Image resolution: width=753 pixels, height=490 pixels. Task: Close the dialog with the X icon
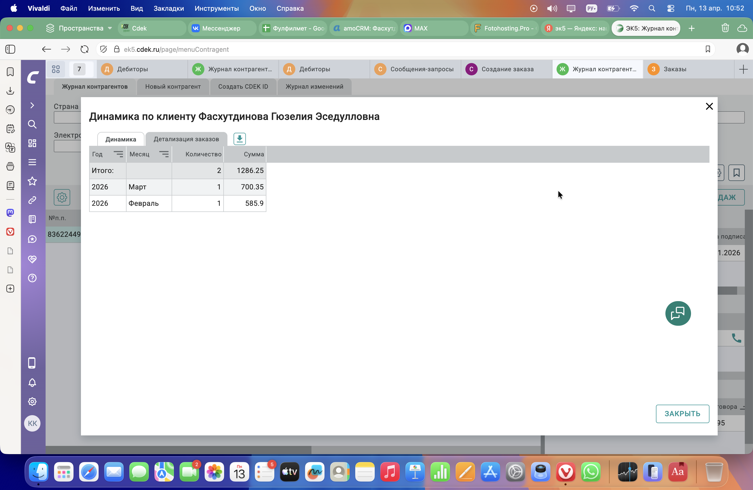click(709, 106)
